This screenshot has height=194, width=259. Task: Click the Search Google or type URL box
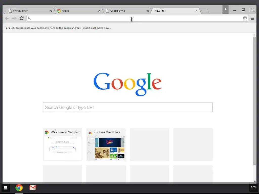pos(128,107)
